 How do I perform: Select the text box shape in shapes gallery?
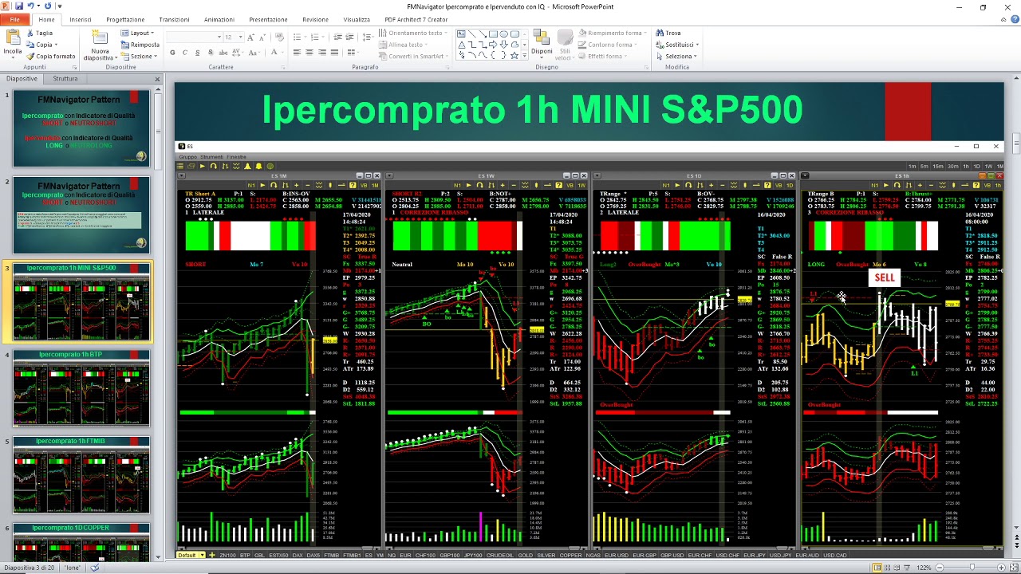click(461, 34)
